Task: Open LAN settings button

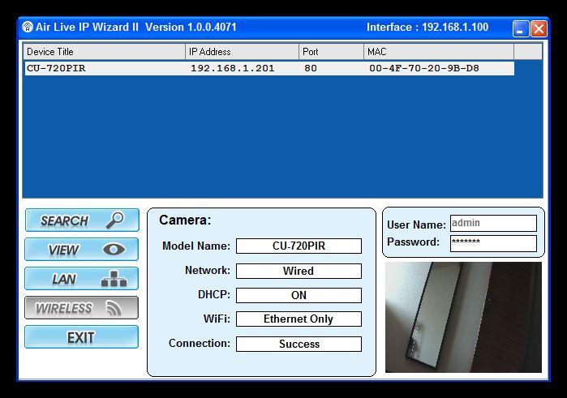Action: click(82, 278)
